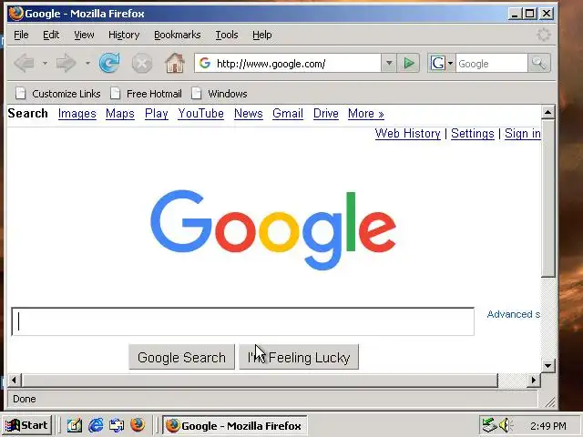Image resolution: width=583 pixels, height=437 pixels.
Task: Open the Back history dropdown arrow
Action: (x=45, y=63)
